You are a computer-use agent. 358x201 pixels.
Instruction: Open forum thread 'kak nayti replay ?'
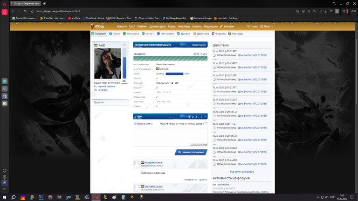pos(221,185)
